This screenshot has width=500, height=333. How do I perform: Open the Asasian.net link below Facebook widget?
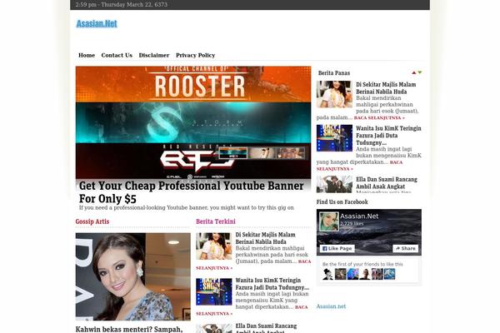tap(331, 306)
